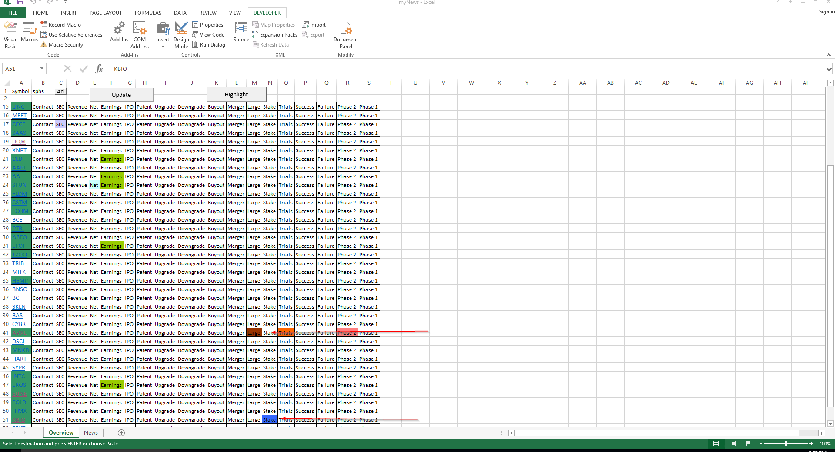
Task: Open the Macros dialog
Action: (x=29, y=32)
